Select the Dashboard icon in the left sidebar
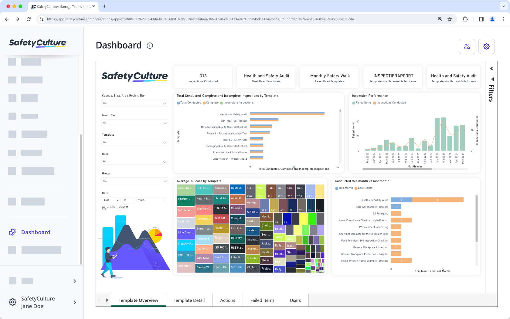This screenshot has height=319, width=510. [12, 232]
